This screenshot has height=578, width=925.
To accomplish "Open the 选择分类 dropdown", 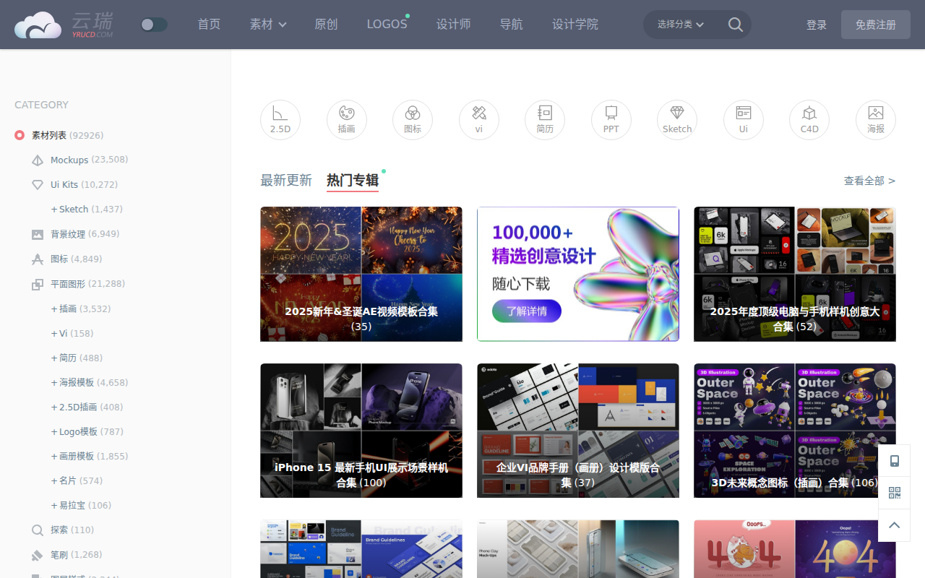I will [680, 25].
